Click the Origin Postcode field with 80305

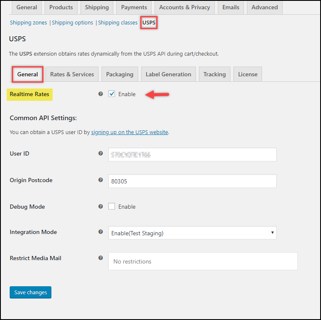pos(193,181)
